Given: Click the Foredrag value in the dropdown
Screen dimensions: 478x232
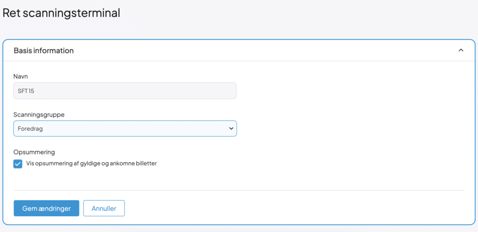Looking at the screenshot, I should (30, 129).
